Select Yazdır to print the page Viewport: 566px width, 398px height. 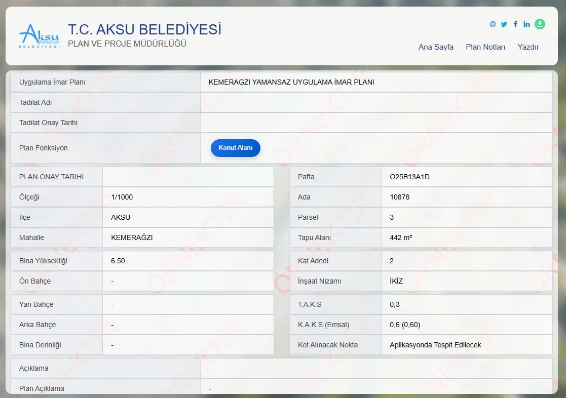point(528,47)
